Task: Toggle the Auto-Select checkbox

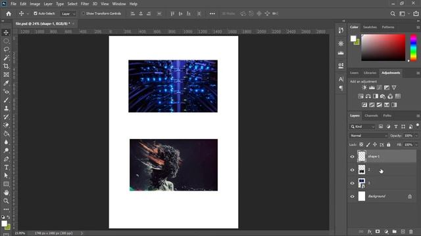Action: 35,13
